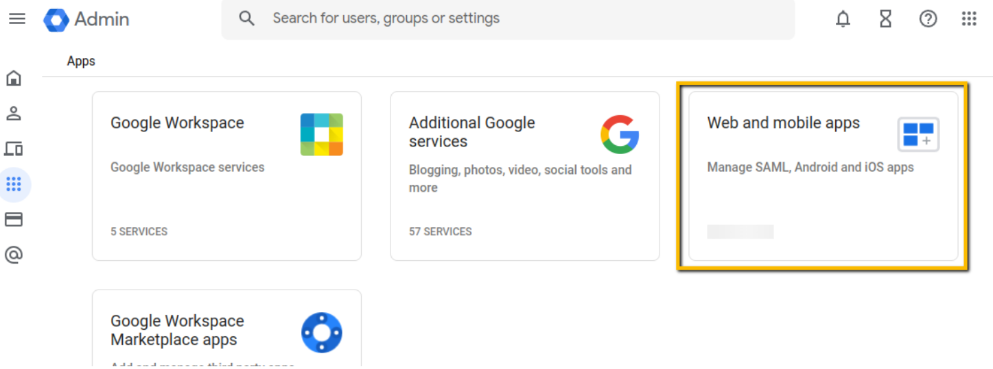The image size is (993, 369).
Task: Click 'Google Workspace services' description
Action: tap(187, 167)
